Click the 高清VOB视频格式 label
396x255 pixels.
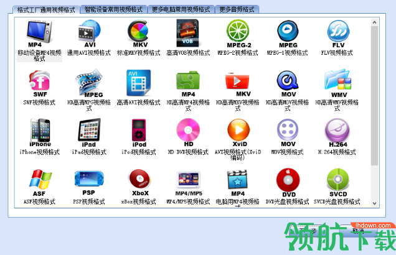point(188,53)
